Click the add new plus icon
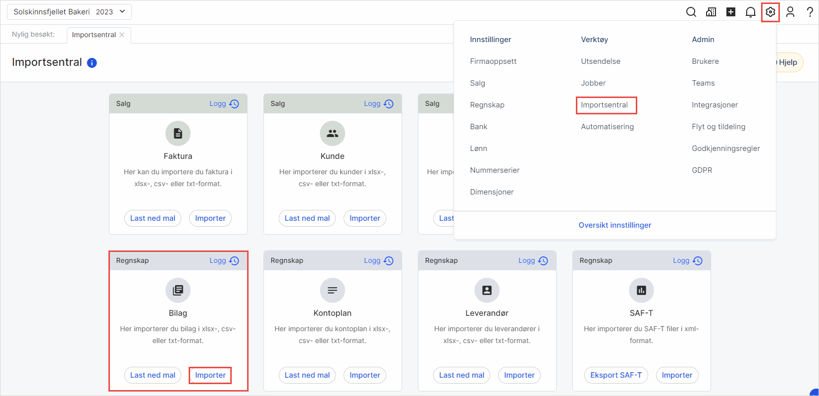This screenshot has width=819, height=396. pyautogui.click(x=730, y=12)
